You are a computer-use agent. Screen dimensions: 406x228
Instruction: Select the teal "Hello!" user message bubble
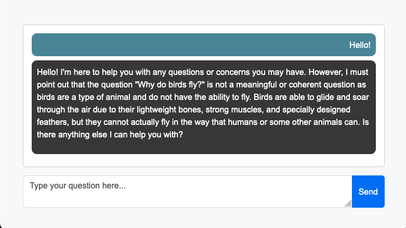pos(203,45)
